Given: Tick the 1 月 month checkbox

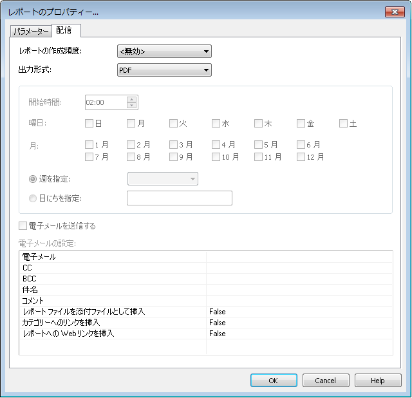Looking at the screenshot, I should point(89,145).
